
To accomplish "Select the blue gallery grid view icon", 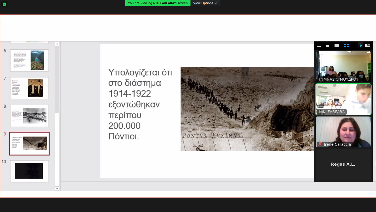I will click(346, 46).
